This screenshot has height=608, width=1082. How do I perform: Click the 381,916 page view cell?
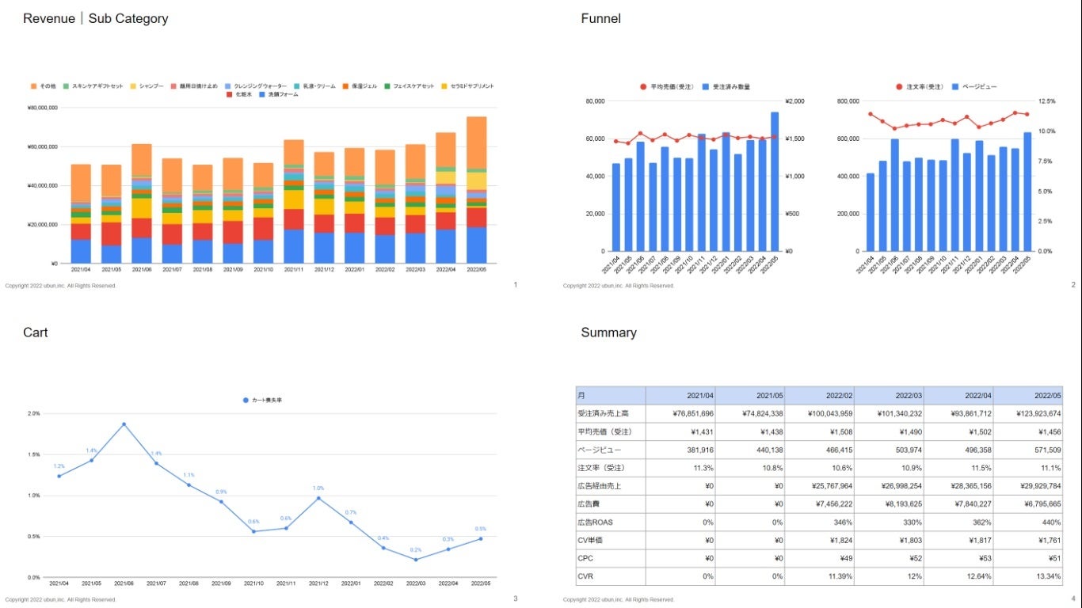coord(680,450)
